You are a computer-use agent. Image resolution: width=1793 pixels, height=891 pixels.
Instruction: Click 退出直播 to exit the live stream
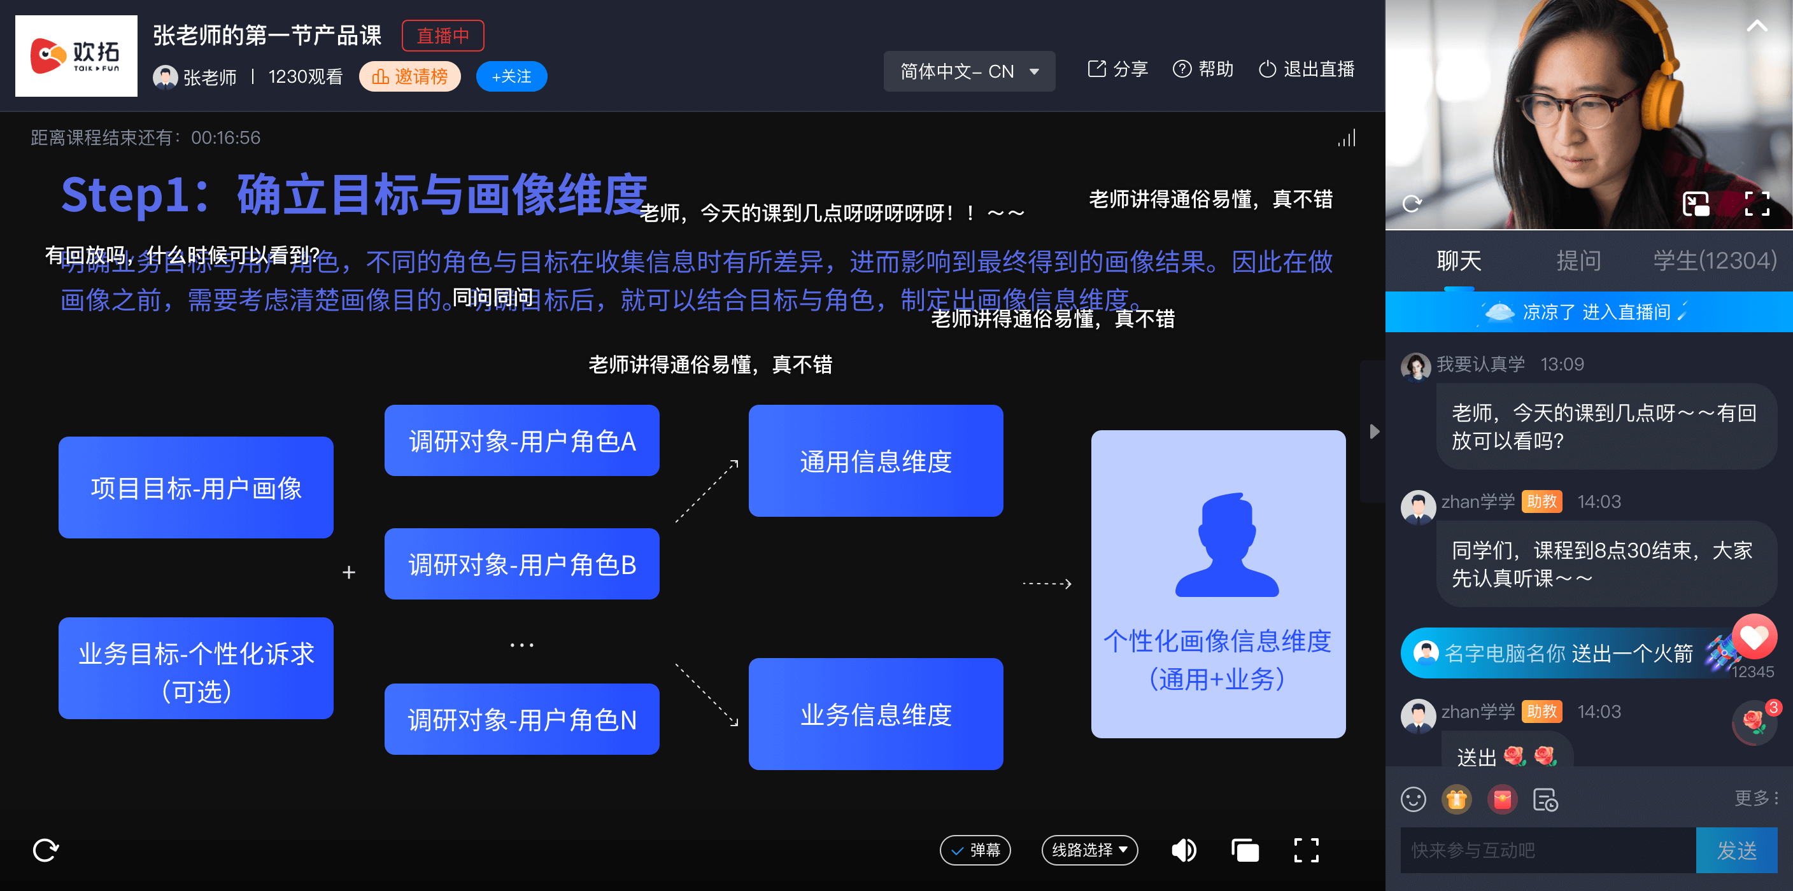pyautogui.click(x=1306, y=69)
